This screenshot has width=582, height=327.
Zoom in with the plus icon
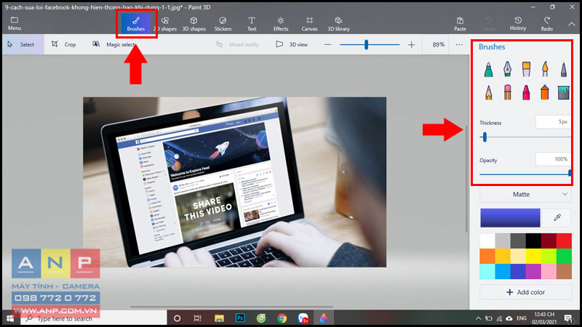(x=411, y=44)
